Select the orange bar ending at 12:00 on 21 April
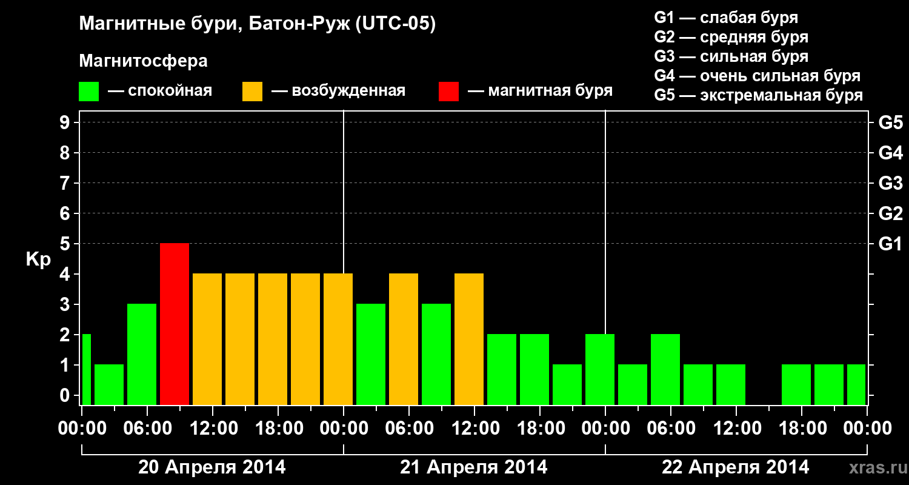 pyautogui.click(x=469, y=339)
